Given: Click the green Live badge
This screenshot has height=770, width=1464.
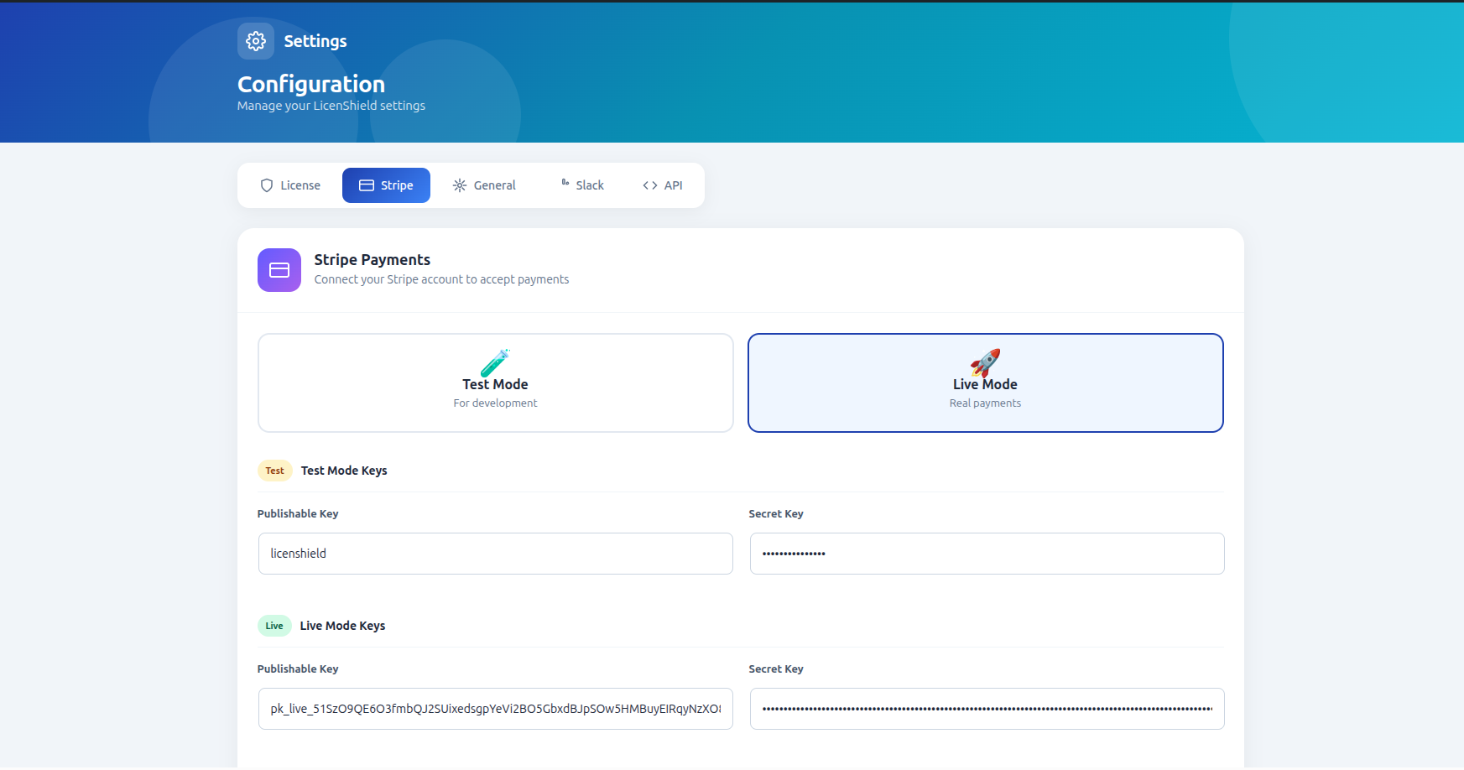Looking at the screenshot, I should [274, 625].
